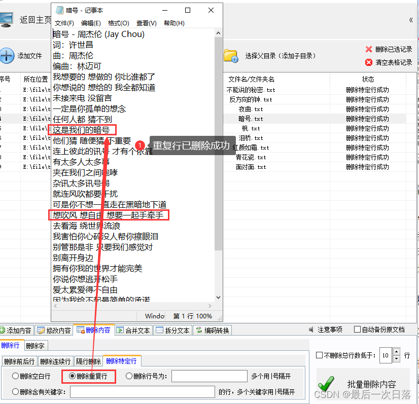
Task: Click the line number input field
Action: 209,376
